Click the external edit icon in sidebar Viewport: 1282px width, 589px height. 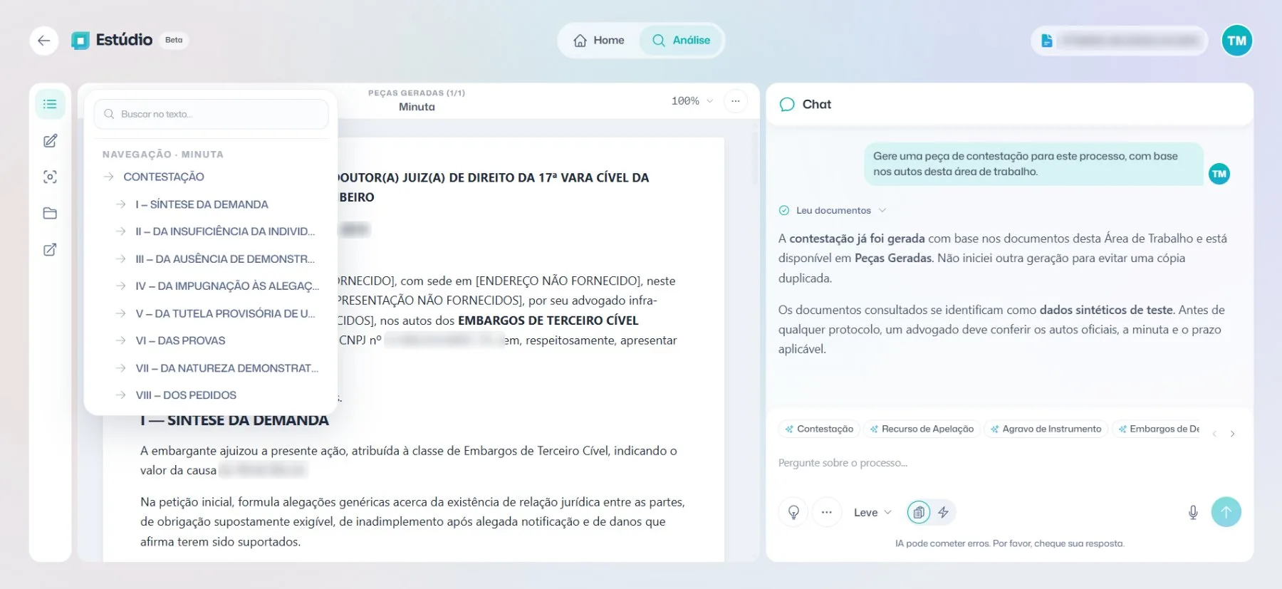50,250
